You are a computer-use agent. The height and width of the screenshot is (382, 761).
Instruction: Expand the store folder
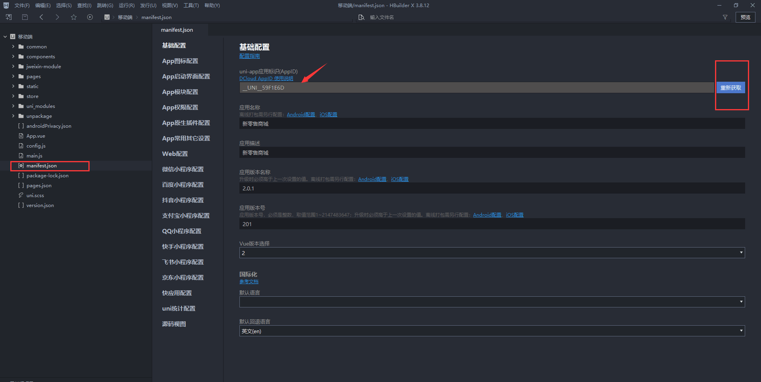13,96
